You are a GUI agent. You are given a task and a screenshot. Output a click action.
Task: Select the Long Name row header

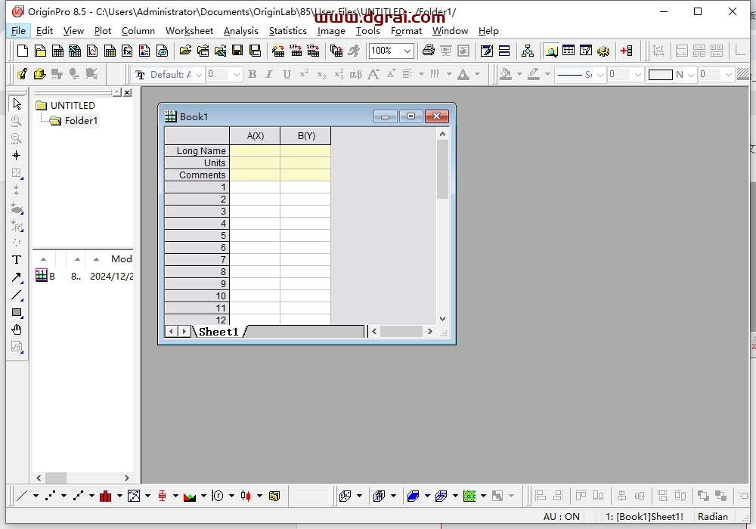click(197, 151)
